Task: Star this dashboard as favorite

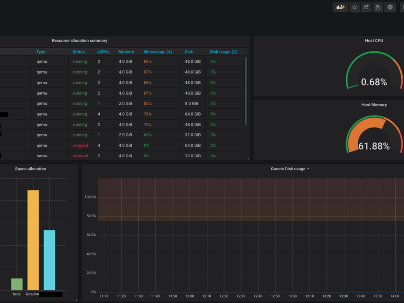Action: click(x=354, y=7)
